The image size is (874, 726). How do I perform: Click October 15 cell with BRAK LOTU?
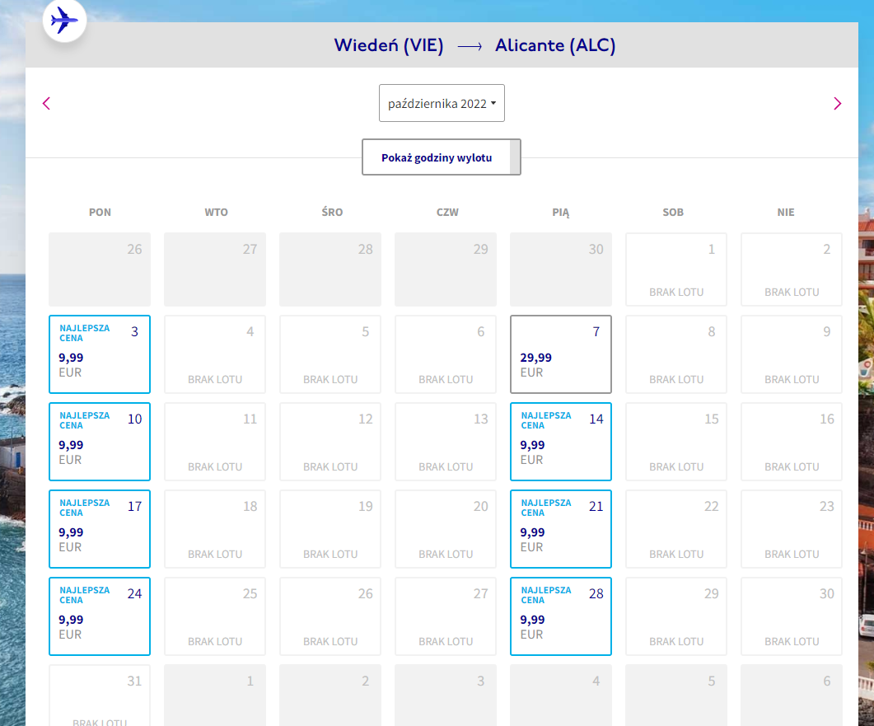tap(676, 442)
